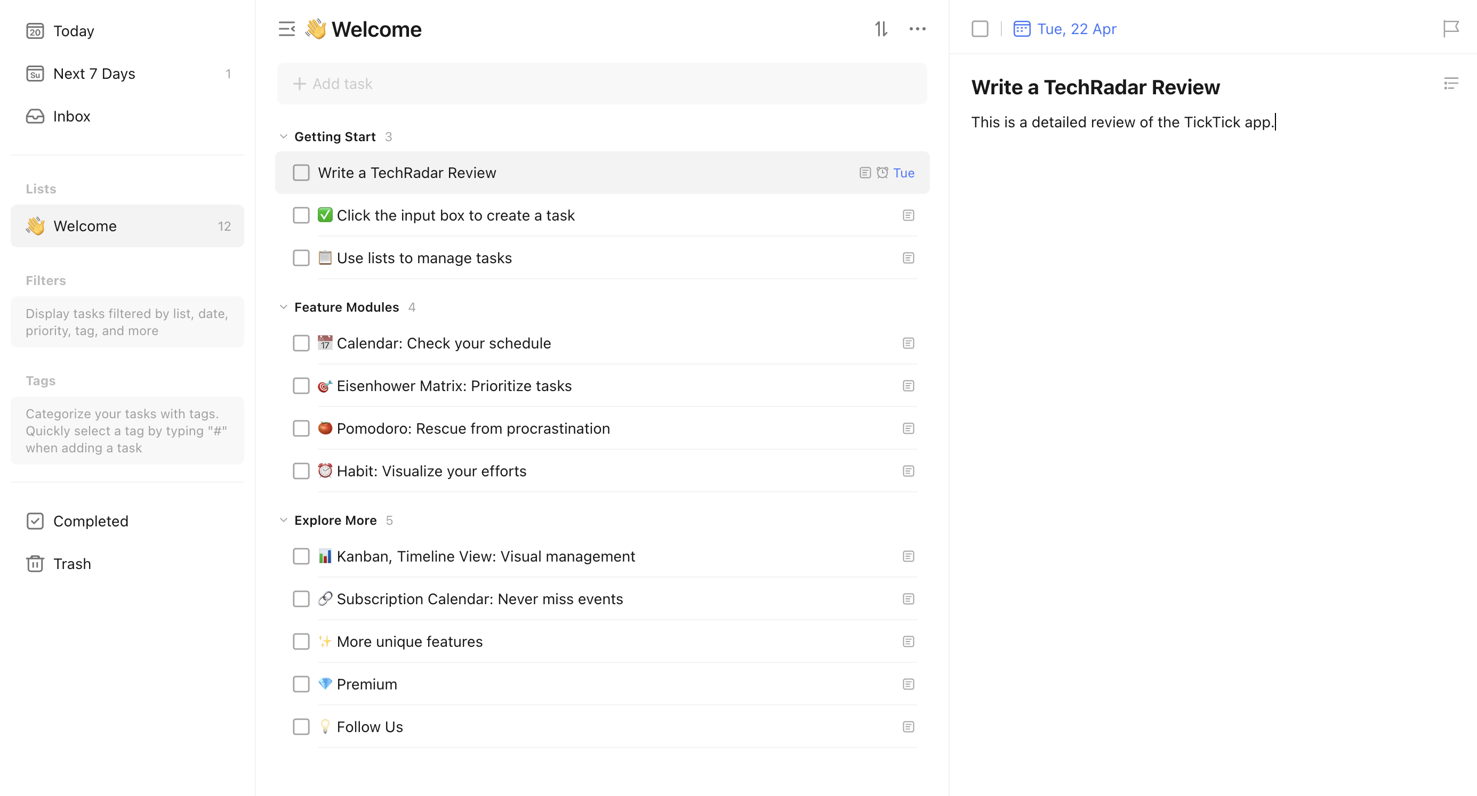Screen dimensions: 1477x796
Task: Set priority with the flag icon
Action: coord(1451,29)
